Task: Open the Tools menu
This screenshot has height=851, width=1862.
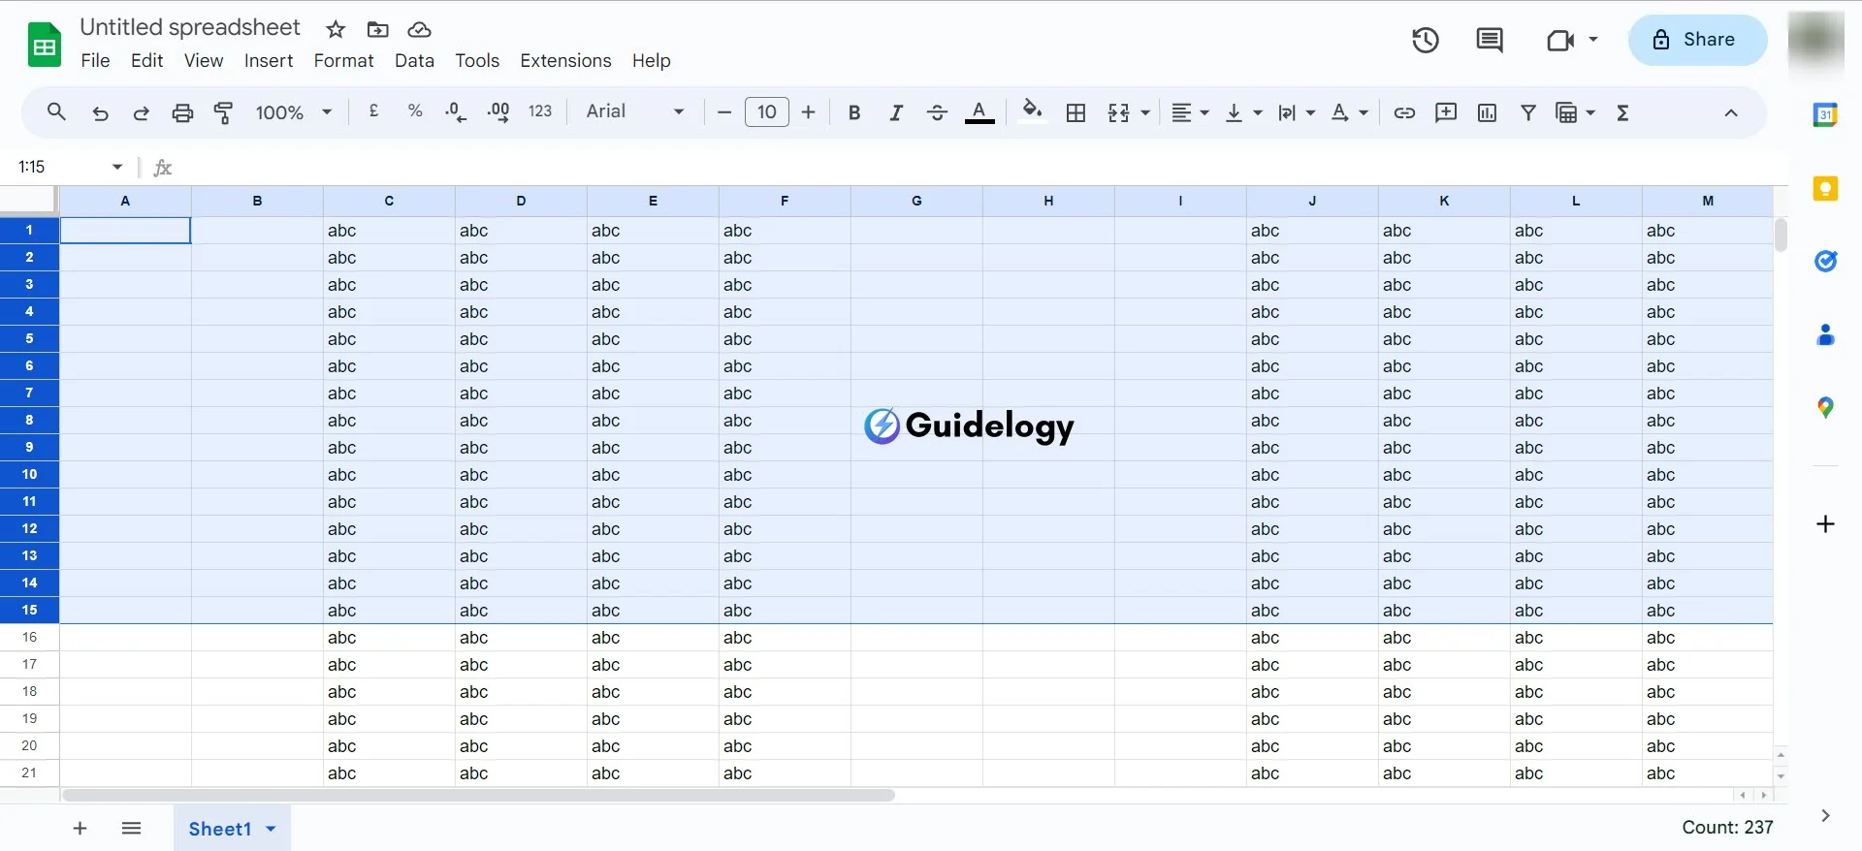Action: click(x=477, y=60)
